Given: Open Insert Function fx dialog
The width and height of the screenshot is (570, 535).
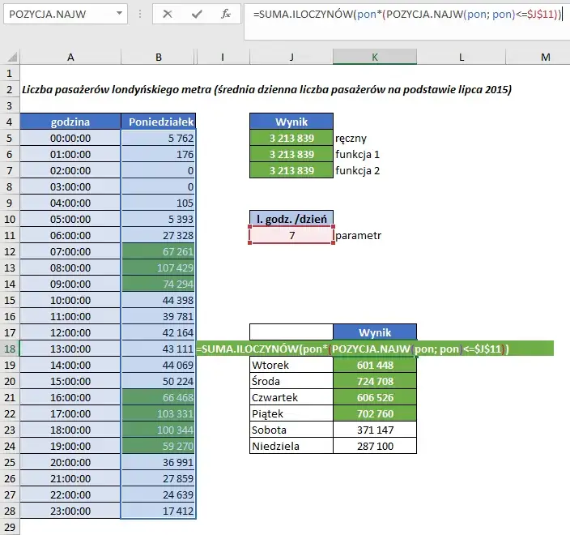Looking at the screenshot, I should [x=227, y=14].
